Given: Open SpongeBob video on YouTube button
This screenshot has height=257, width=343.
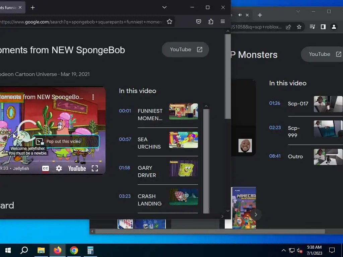Looking at the screenshot, I should click(x=185, y=50).
